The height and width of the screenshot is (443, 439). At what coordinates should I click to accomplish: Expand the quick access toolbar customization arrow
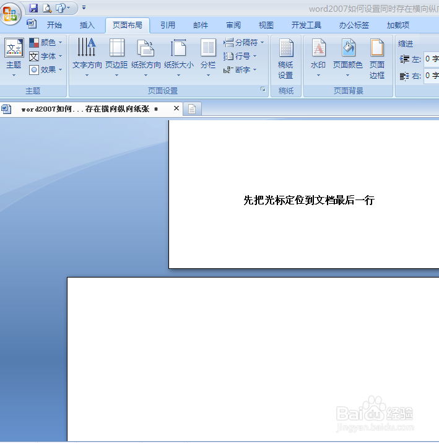[x=84, y=7]
